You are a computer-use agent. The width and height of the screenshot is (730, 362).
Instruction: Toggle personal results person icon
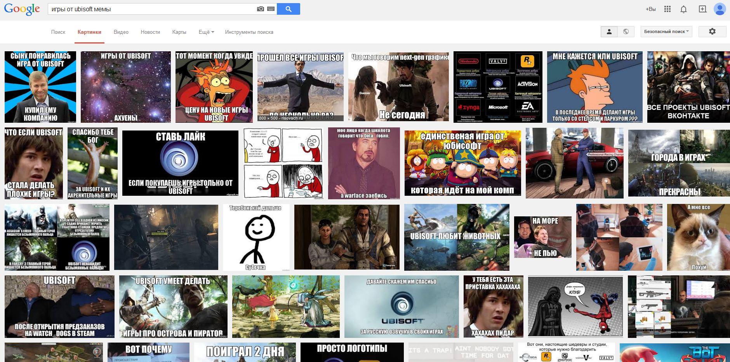[x=609, y=31]
